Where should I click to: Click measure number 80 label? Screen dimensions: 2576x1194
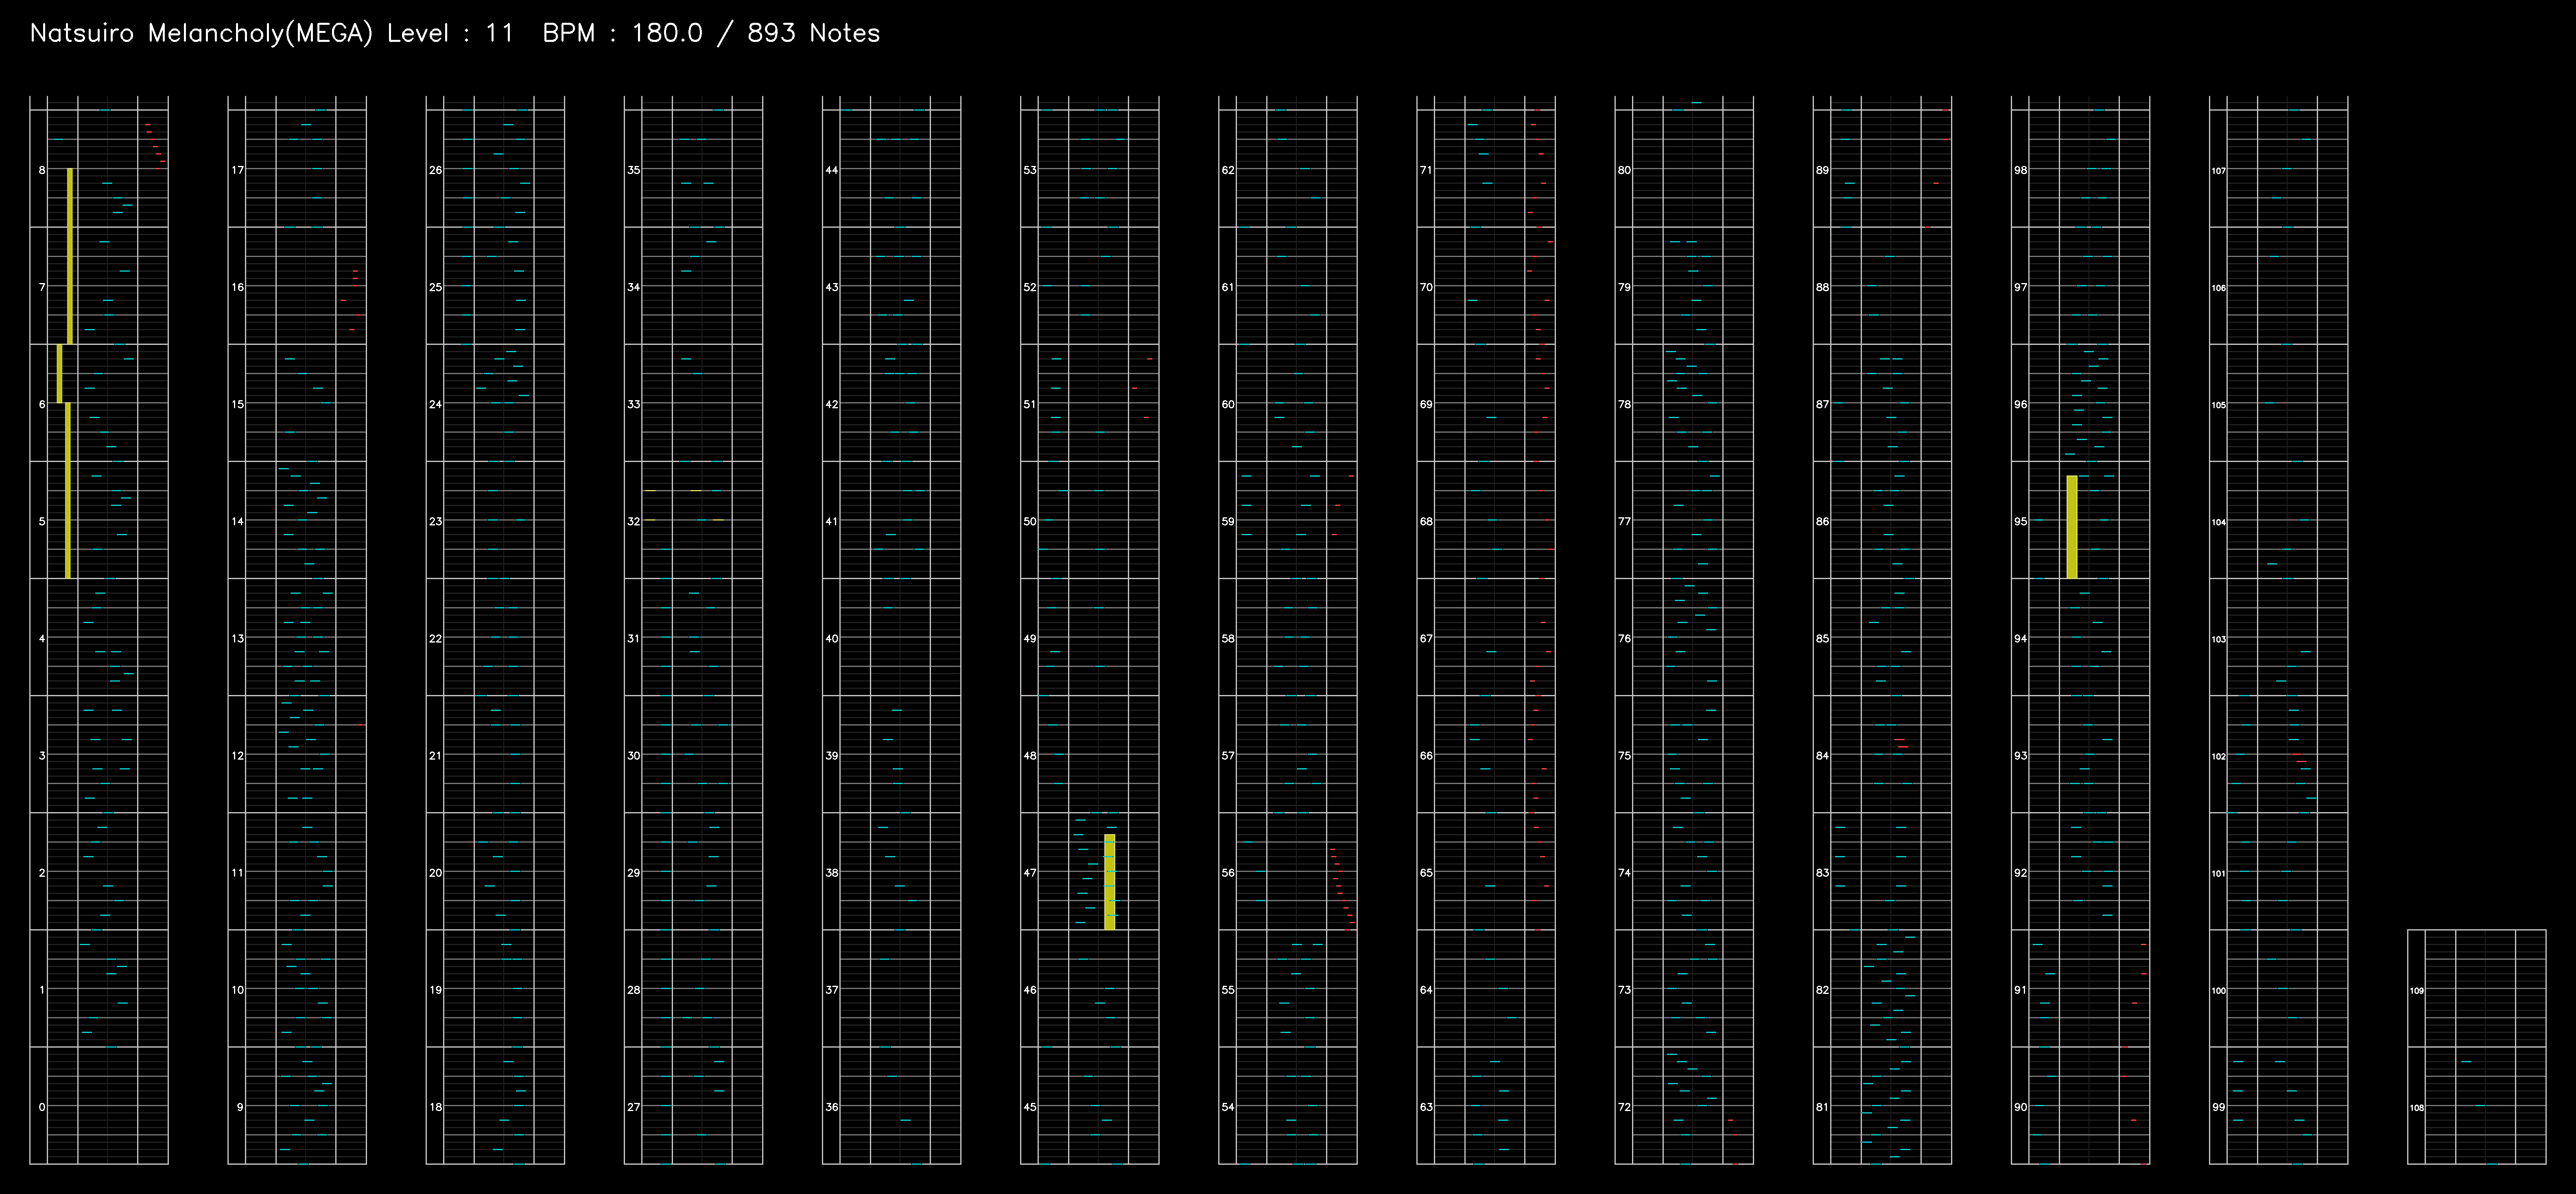1624,170
